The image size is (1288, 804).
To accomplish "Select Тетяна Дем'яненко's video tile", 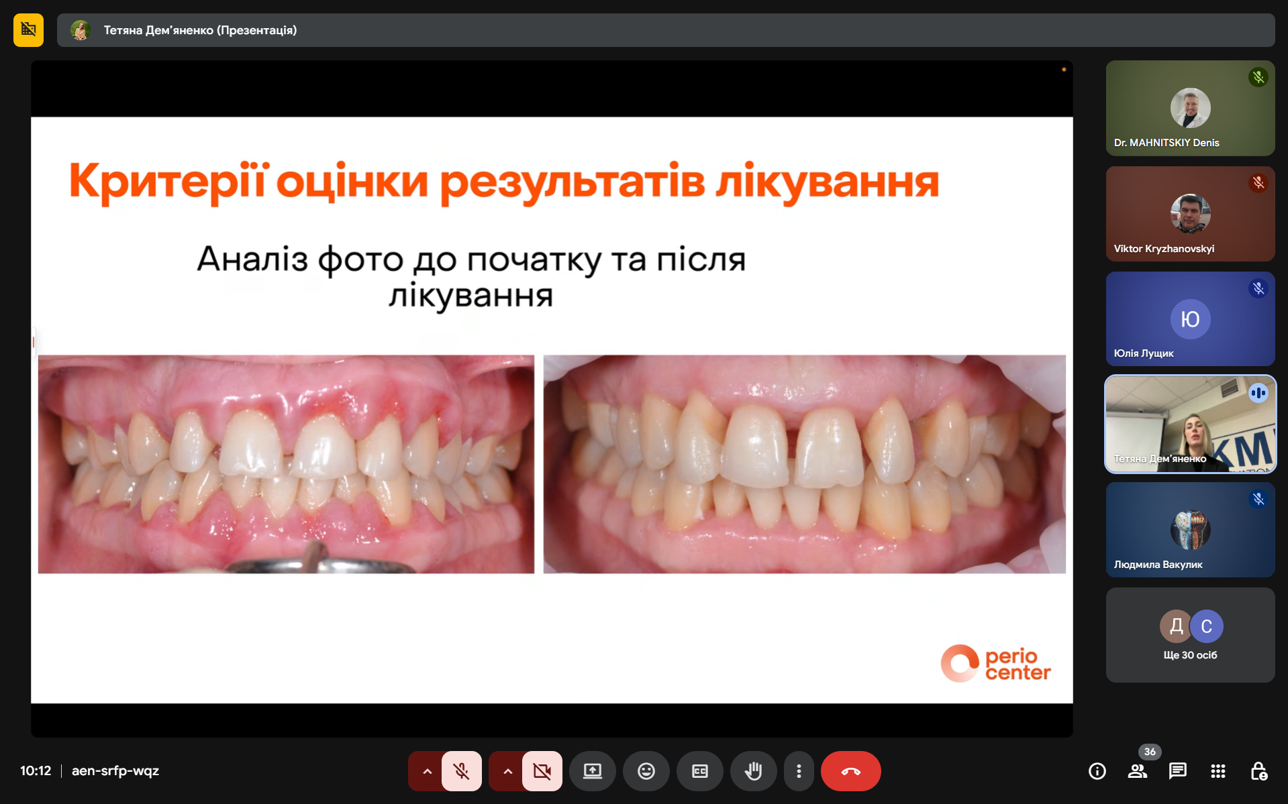I will tap(1190, 424).
